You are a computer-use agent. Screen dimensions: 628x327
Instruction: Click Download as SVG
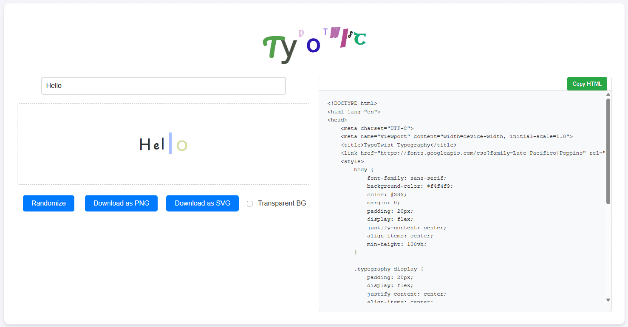202,203
